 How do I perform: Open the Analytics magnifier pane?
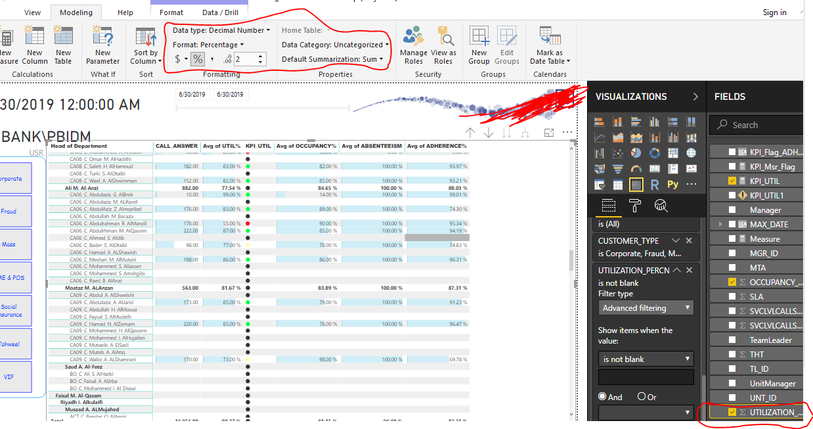(x=661, y=206)
